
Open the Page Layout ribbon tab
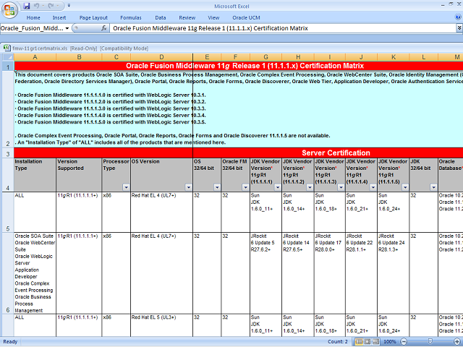[93, 17]
